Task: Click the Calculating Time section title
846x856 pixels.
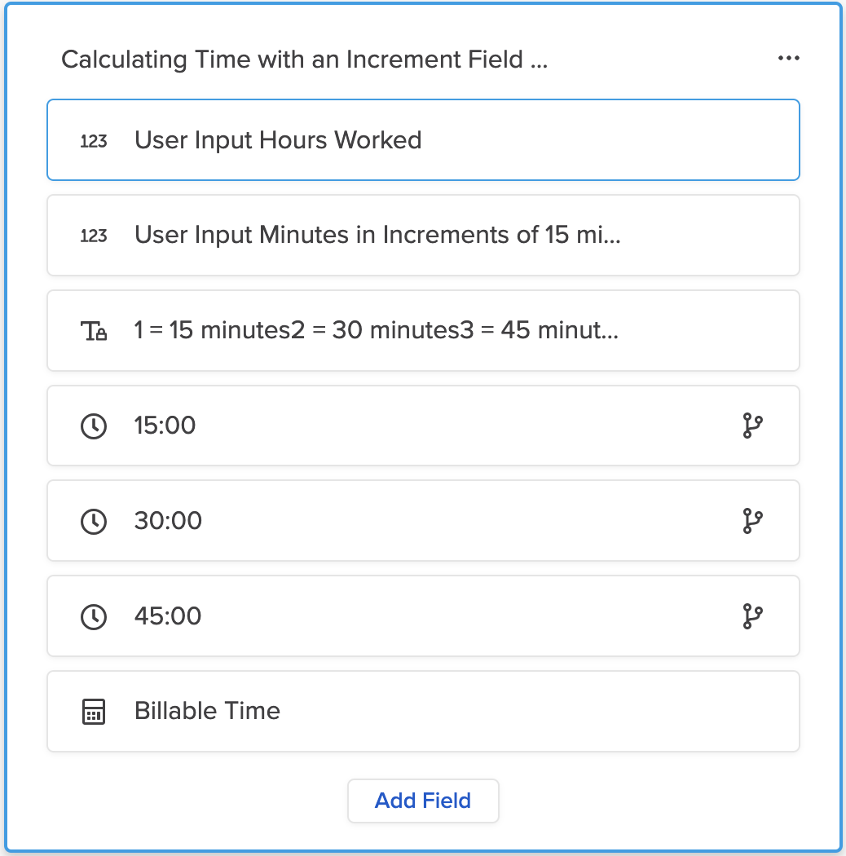Action: click(304, 60)
